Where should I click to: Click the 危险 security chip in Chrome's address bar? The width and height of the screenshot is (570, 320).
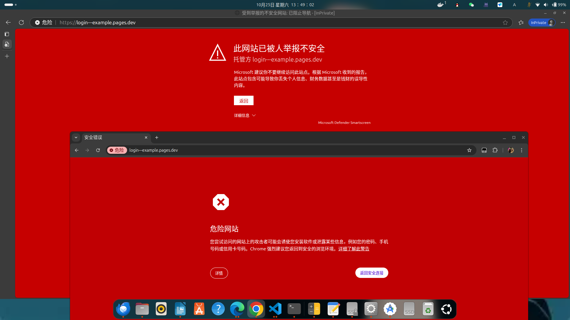click(117, 150)
